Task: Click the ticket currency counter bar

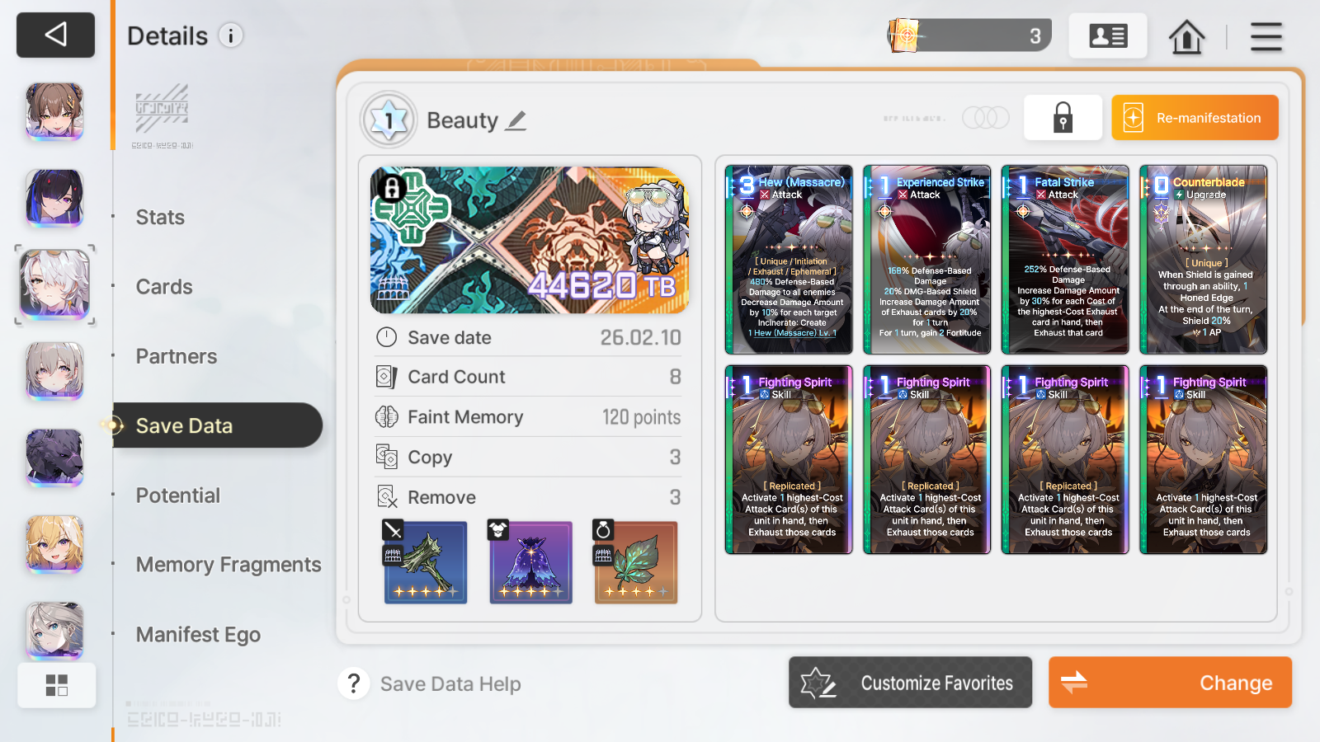Action: pyautogui.click(x=969, y=35)
